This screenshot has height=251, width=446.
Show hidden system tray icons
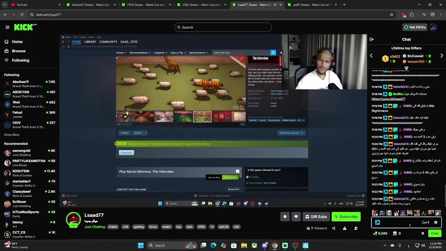click(385, 245)
